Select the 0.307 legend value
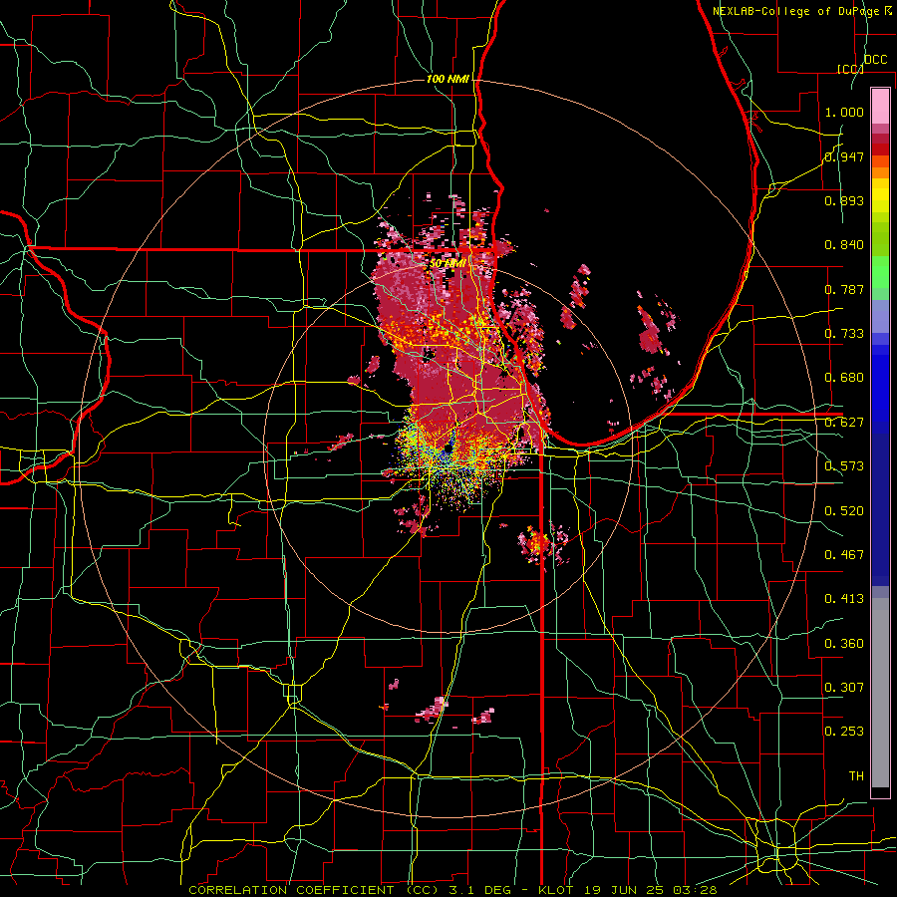Screen dimensions: 897x897 (x=844, y=688)
